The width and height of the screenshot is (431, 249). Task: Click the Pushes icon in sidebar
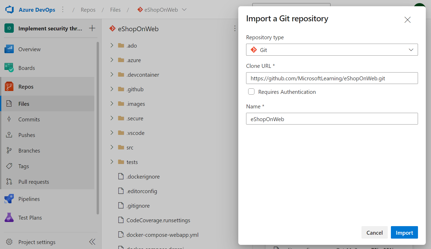(x=9, y=135)
